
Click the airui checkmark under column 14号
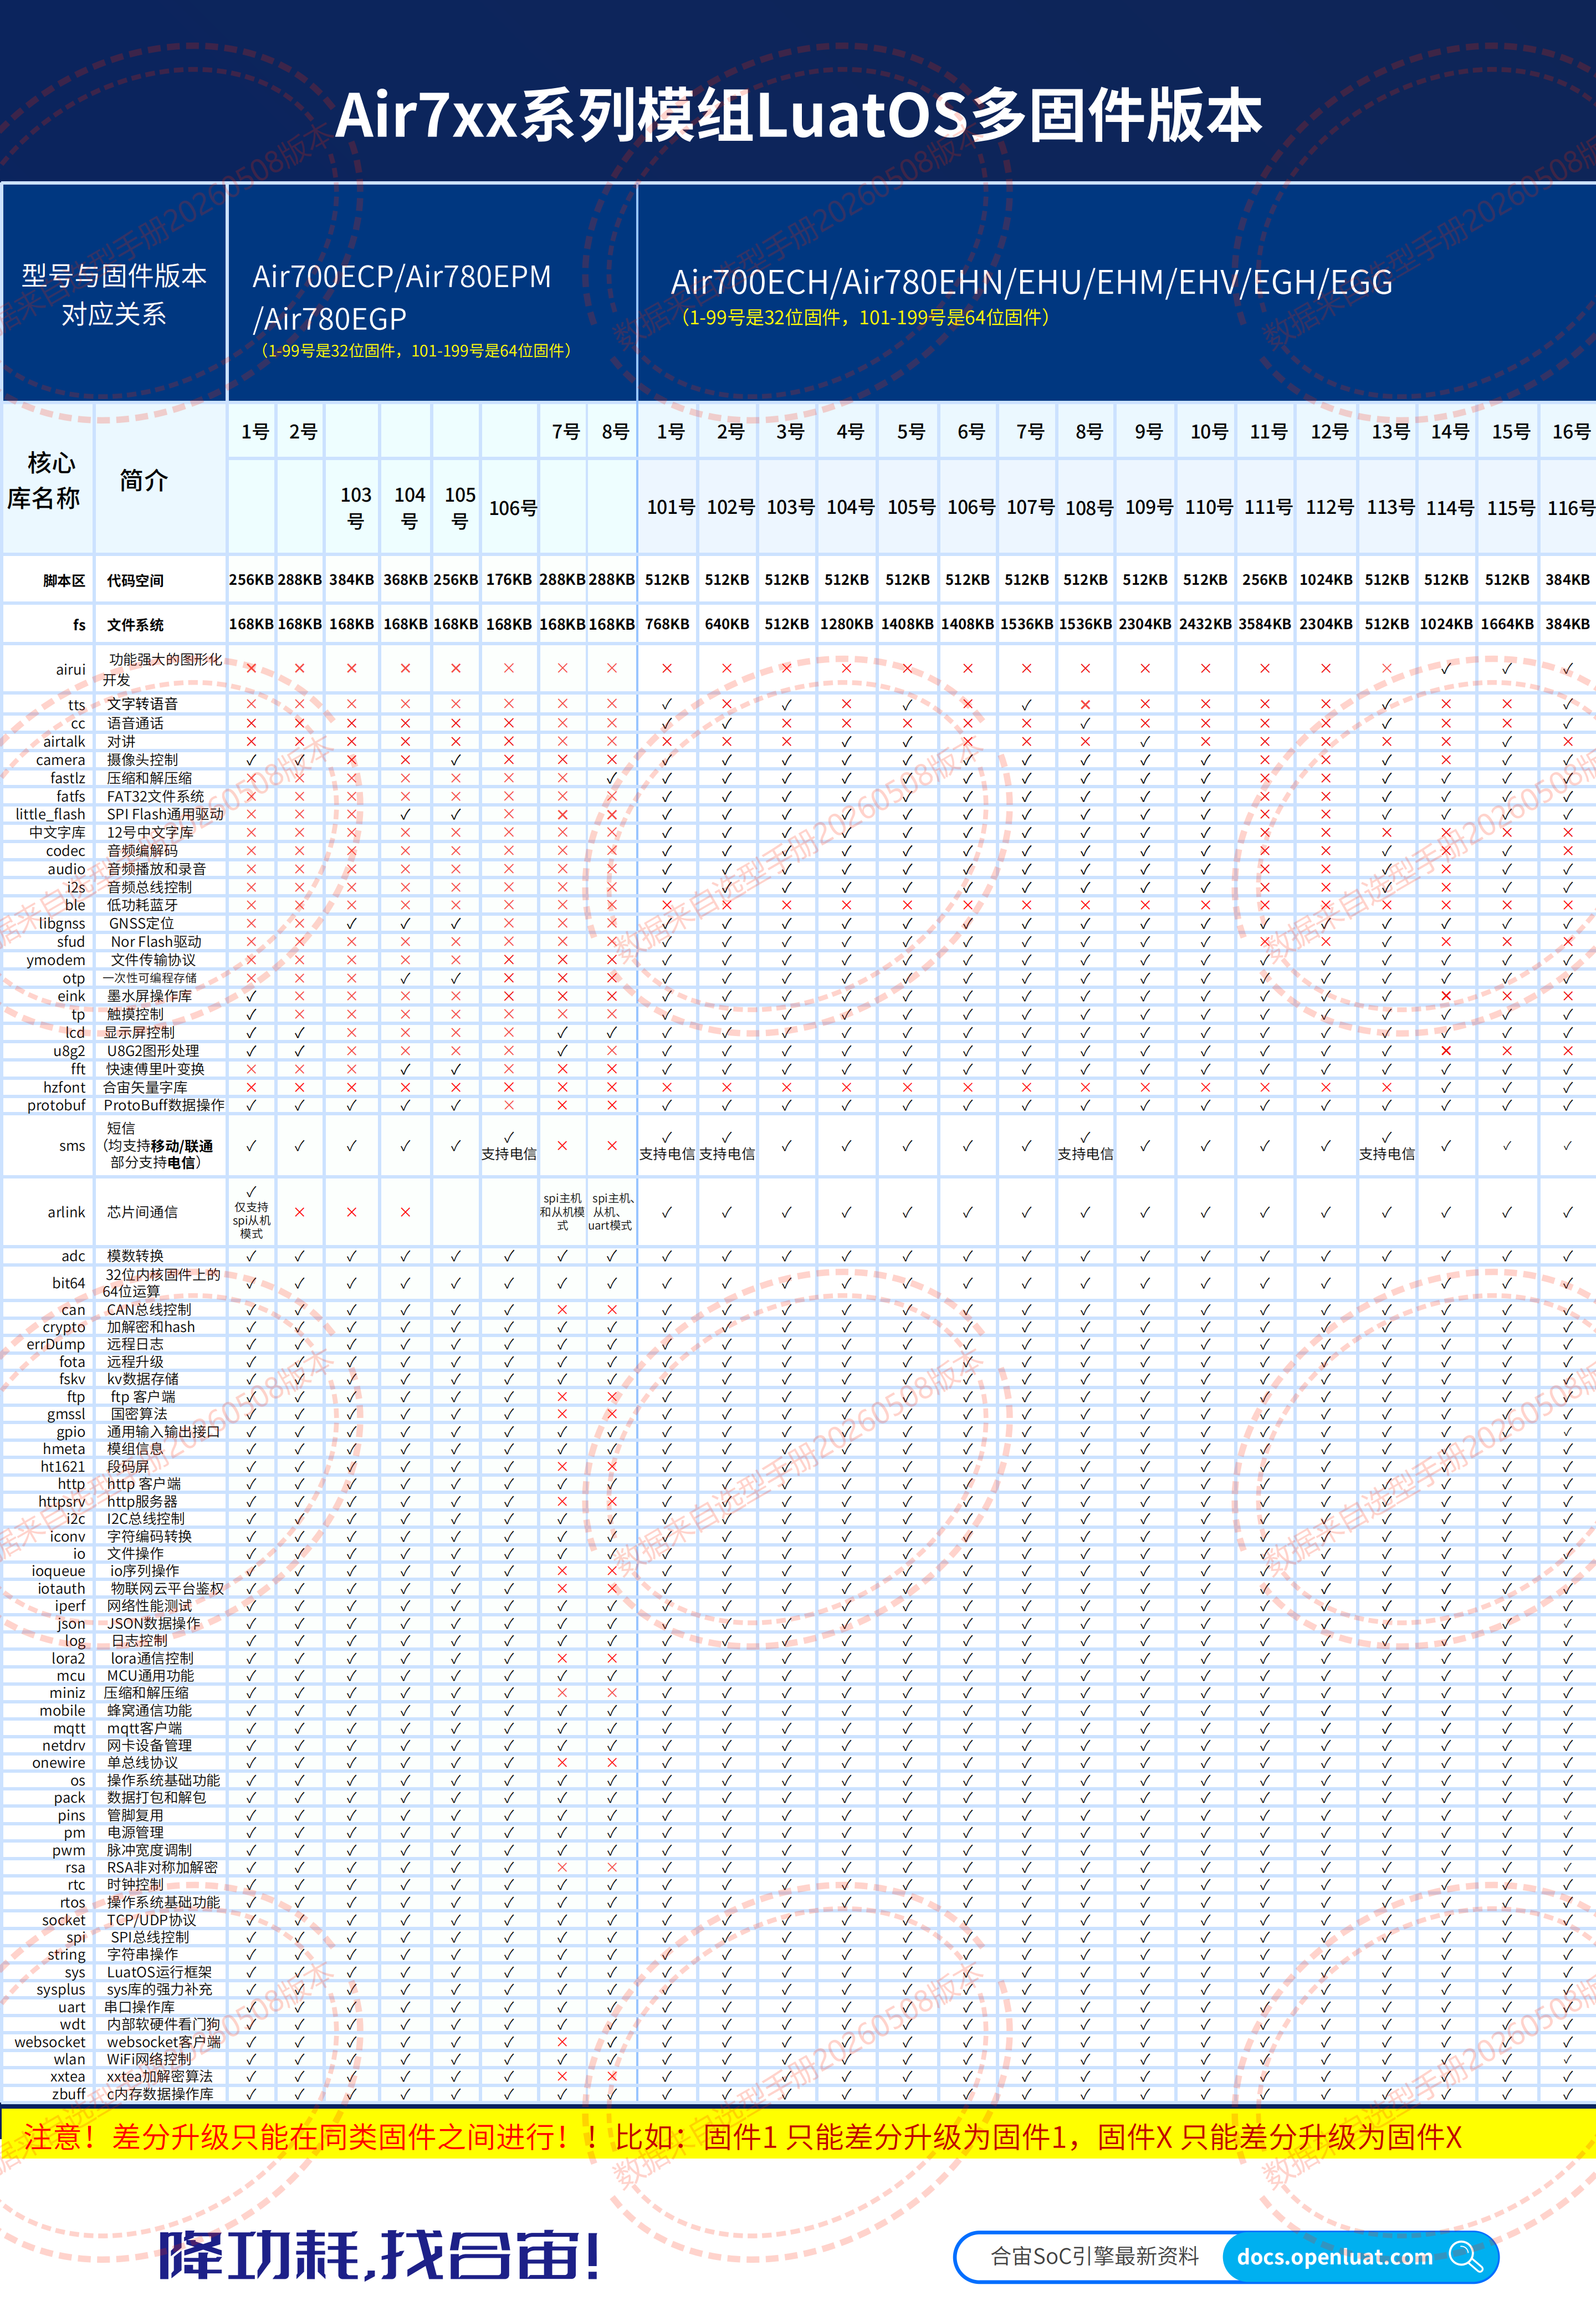pos(1446,668)
